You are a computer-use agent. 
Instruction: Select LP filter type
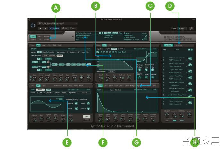(98, 52)
